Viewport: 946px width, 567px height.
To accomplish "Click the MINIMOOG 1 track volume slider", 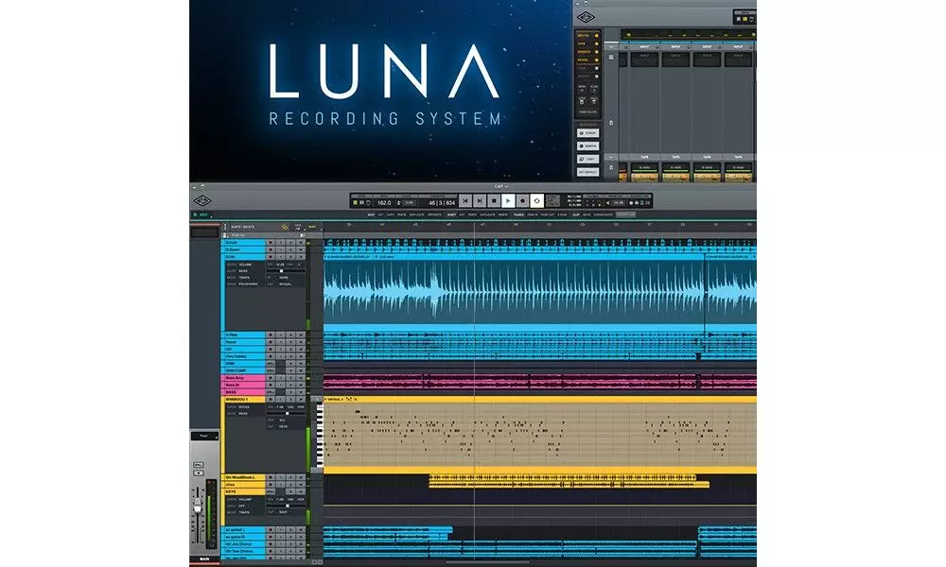I will 286,413.
